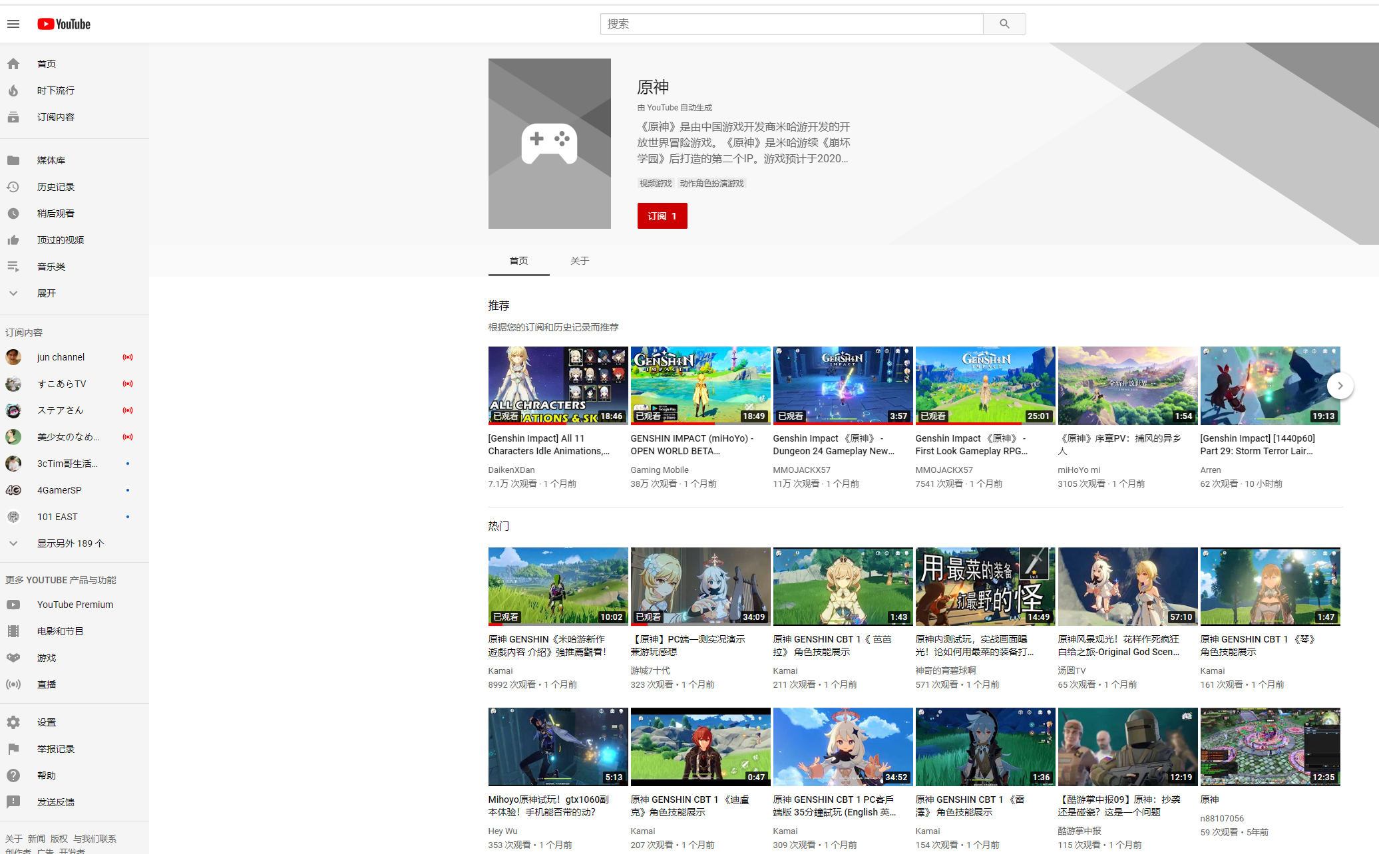
Task: Select the 首页 channel tab
Action: coord(518,261)
